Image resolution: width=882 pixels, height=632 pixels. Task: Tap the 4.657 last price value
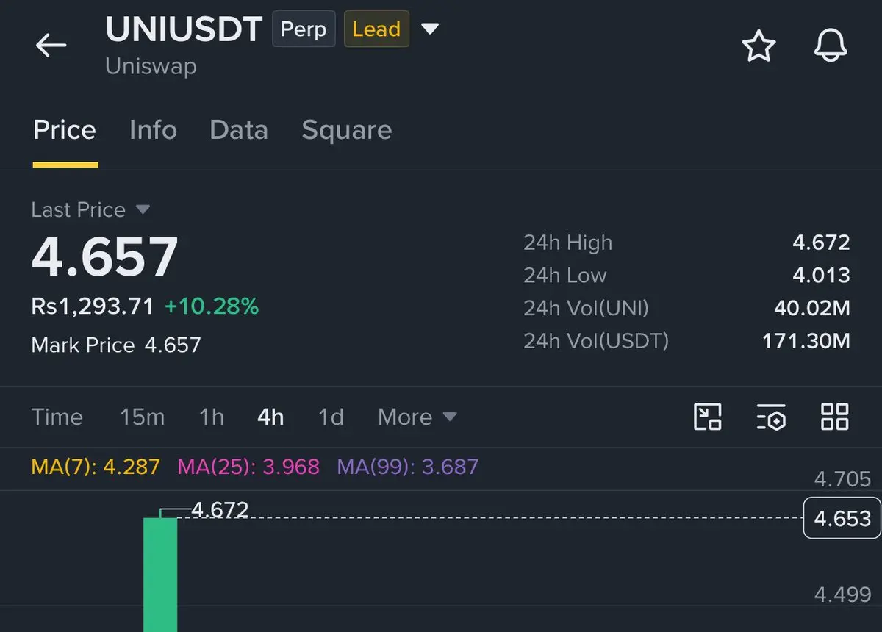coord(104,257)
